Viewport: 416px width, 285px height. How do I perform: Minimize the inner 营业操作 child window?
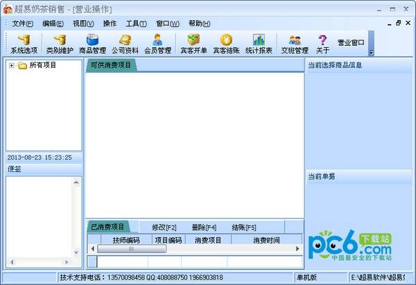point(389,24)
